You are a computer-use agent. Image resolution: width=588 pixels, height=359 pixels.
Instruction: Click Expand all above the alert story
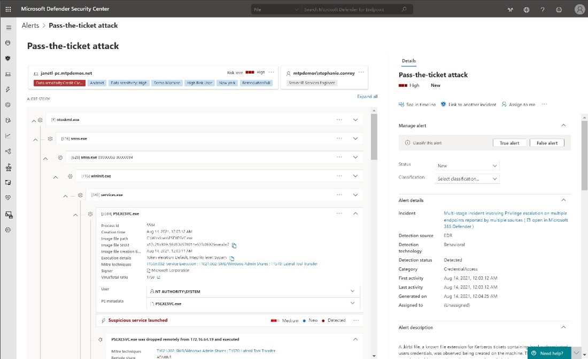367,96
